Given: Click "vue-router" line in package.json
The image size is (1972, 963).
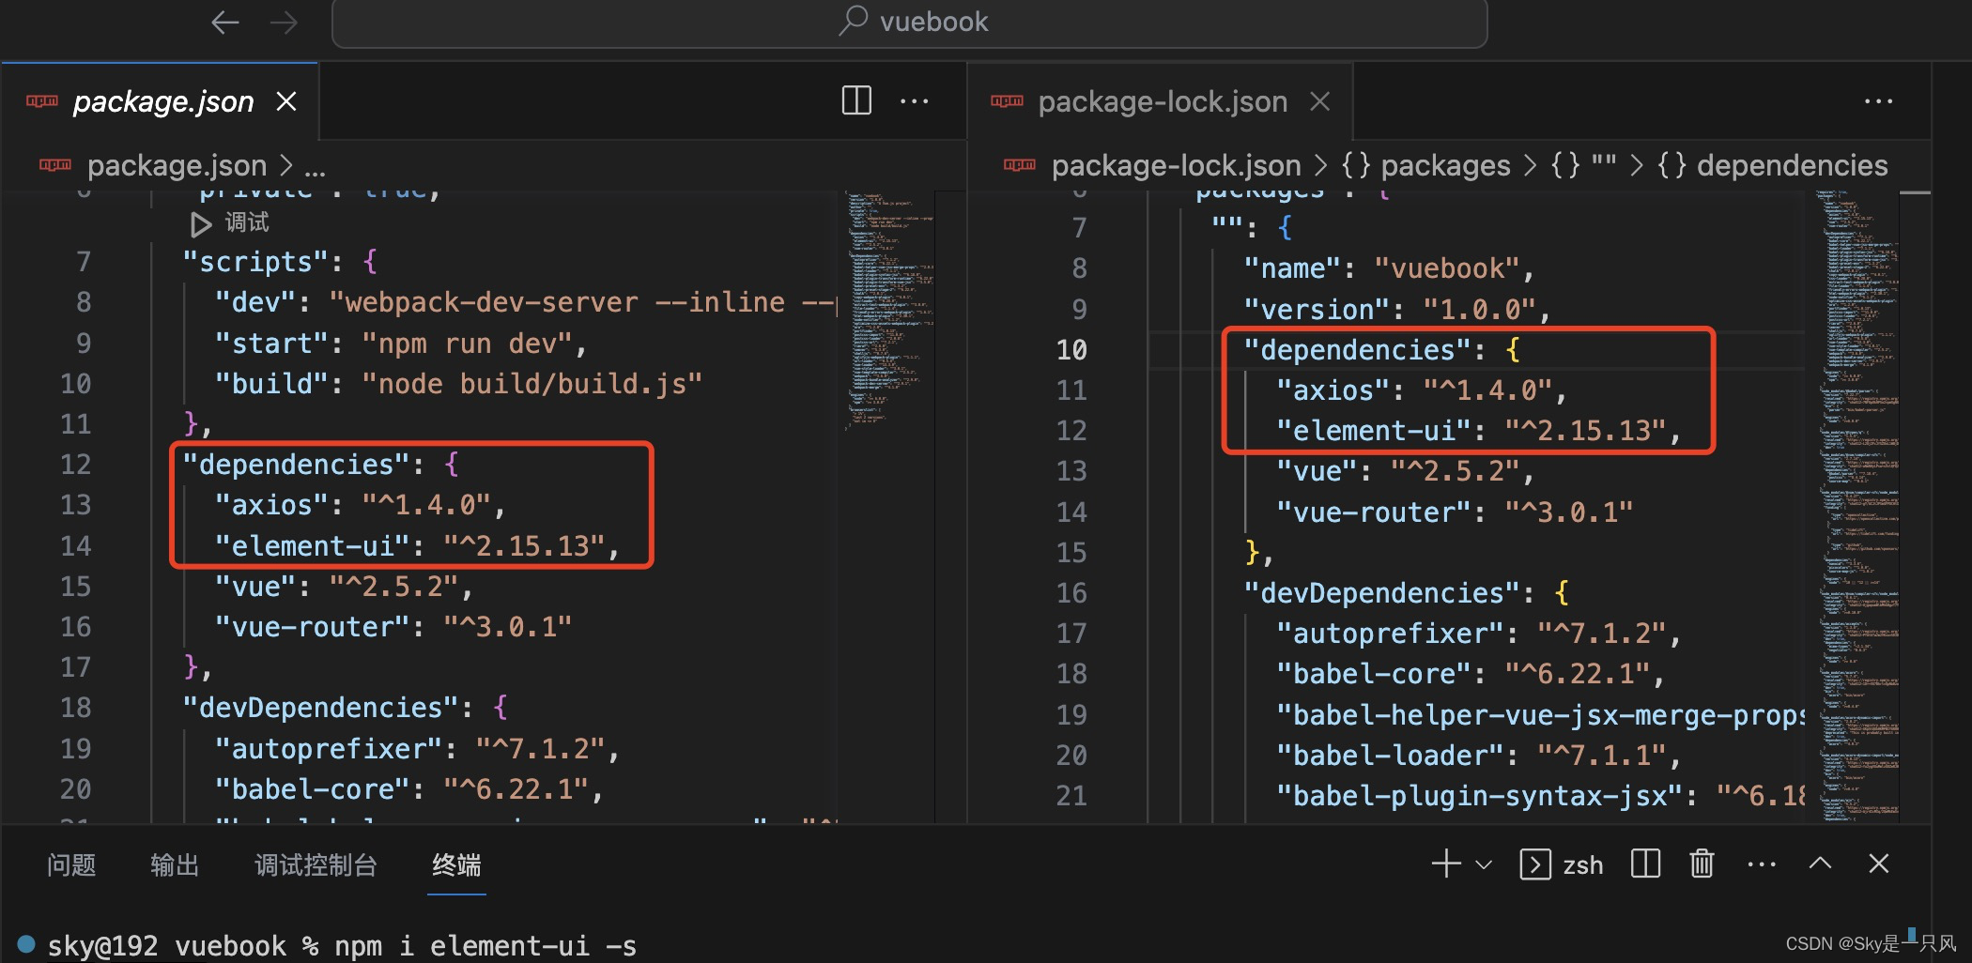Looking at the screenshot, I should point(393,627).
